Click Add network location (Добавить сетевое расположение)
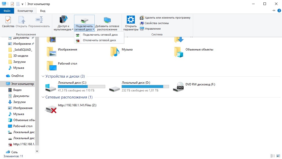 (x=107, y=23)
